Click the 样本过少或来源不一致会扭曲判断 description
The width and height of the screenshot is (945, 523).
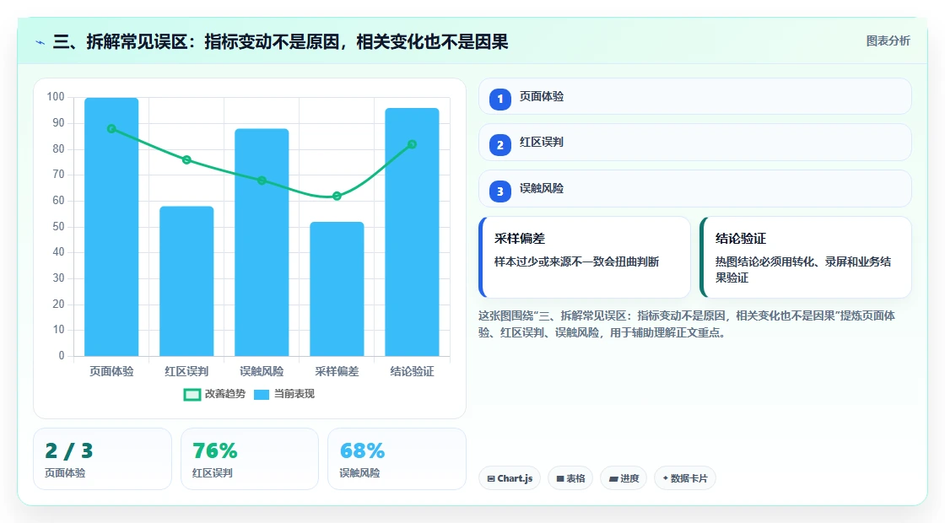coord(577,261)
